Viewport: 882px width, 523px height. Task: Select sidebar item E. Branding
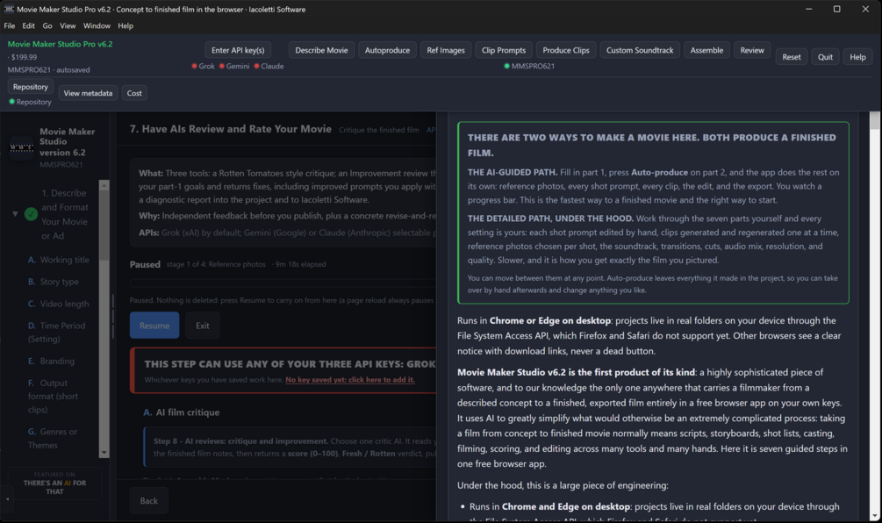[x=51, y=361]
